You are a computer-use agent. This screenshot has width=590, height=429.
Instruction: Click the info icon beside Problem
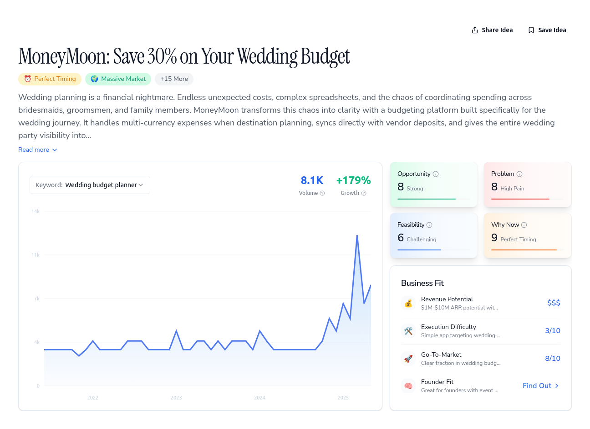click(x=519, y=174)
